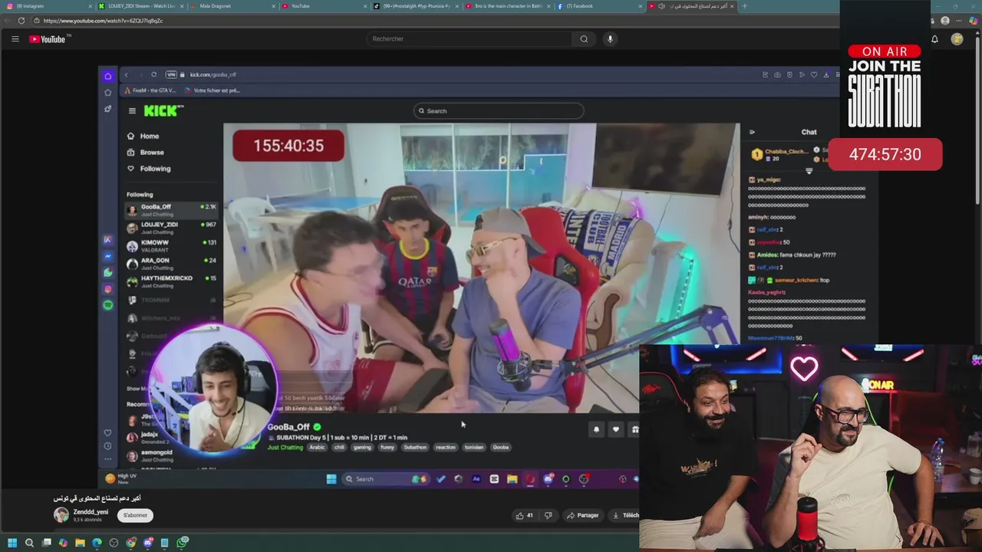Select LOUJEY_ZIDI in the Following list
Image resolution: width=982 pixels, height=552 pixels.
[172, 228]
